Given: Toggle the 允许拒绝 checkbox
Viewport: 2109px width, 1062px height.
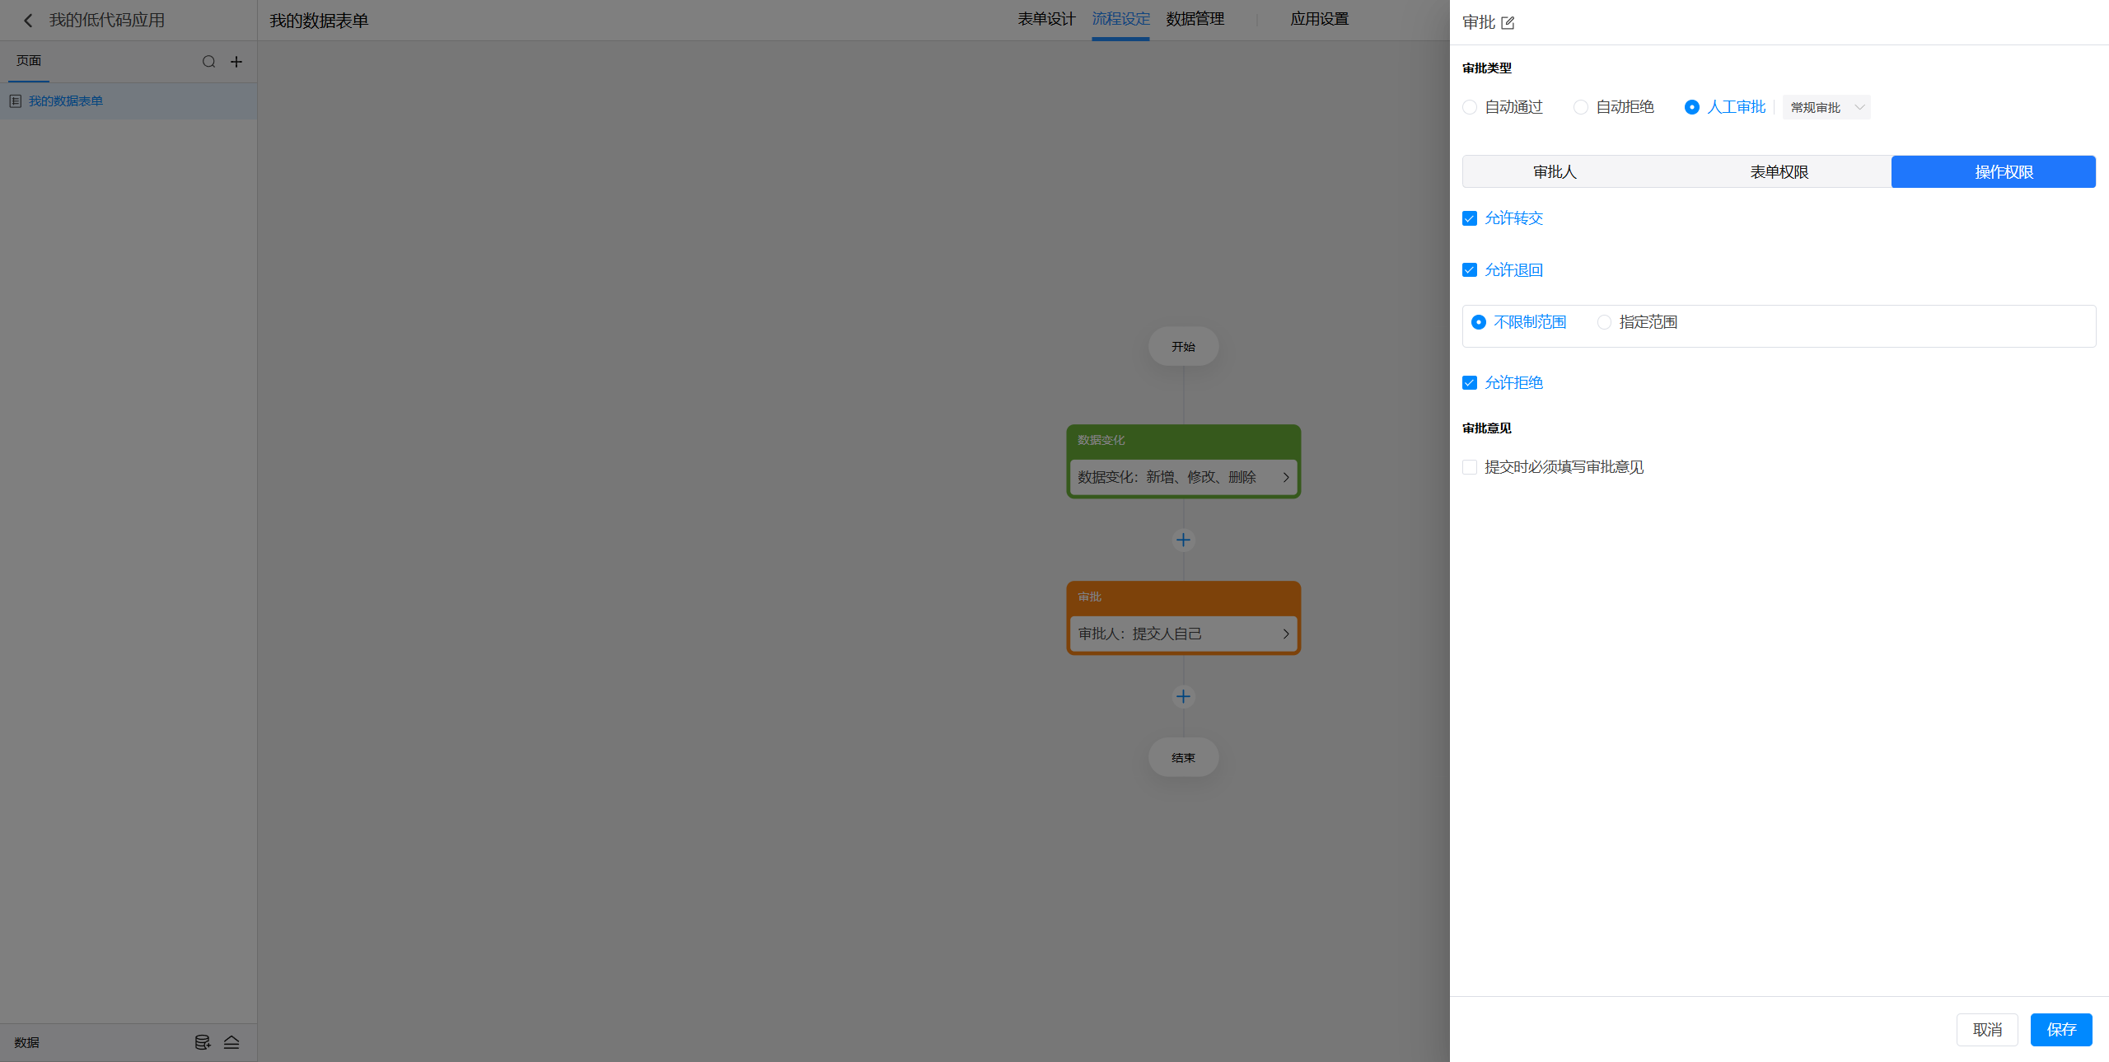Looking at the screenshot, I should point(1470,383).
